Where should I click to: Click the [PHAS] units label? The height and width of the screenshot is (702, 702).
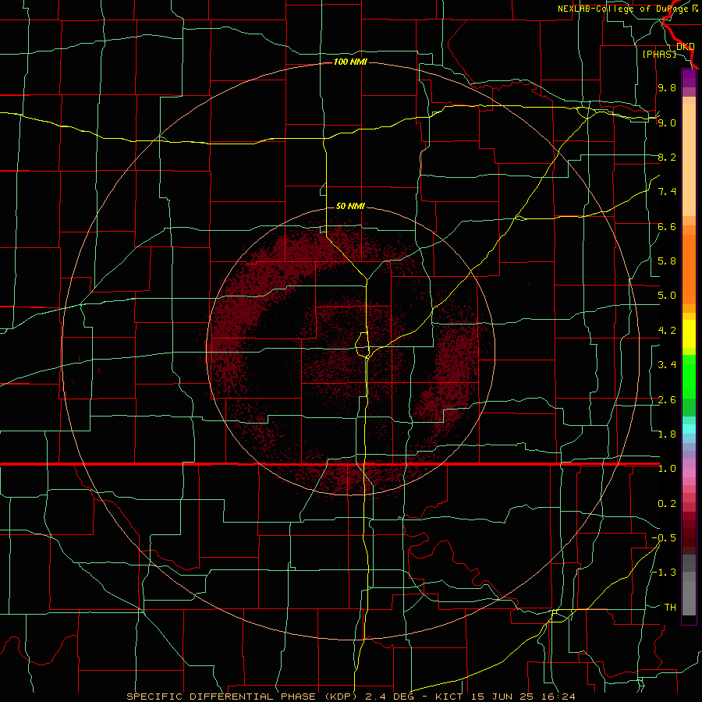coord(659,54)
